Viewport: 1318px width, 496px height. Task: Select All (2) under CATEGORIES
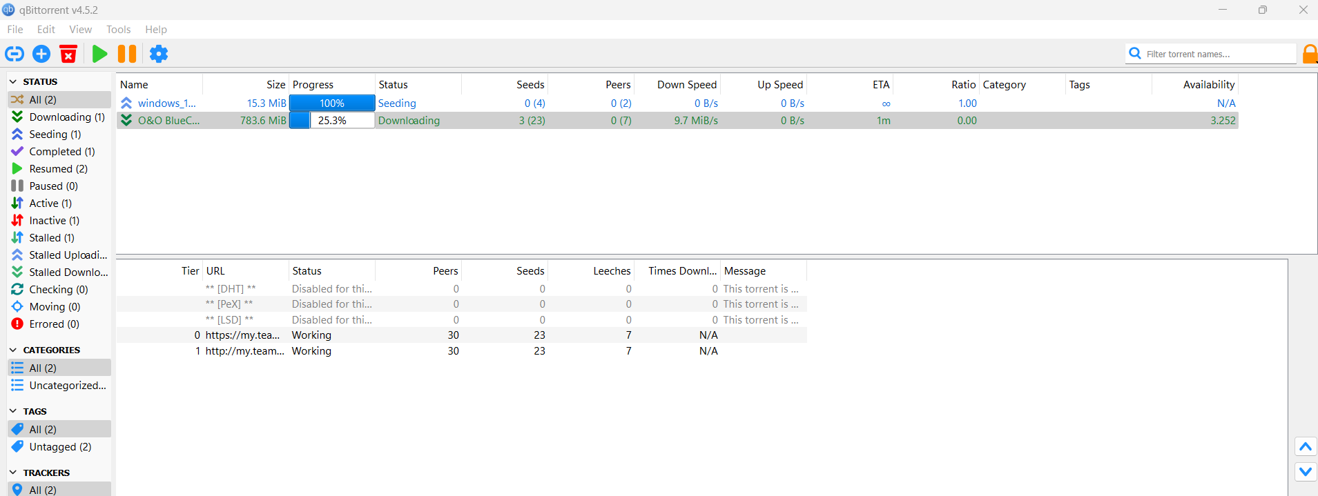point(59,368)
